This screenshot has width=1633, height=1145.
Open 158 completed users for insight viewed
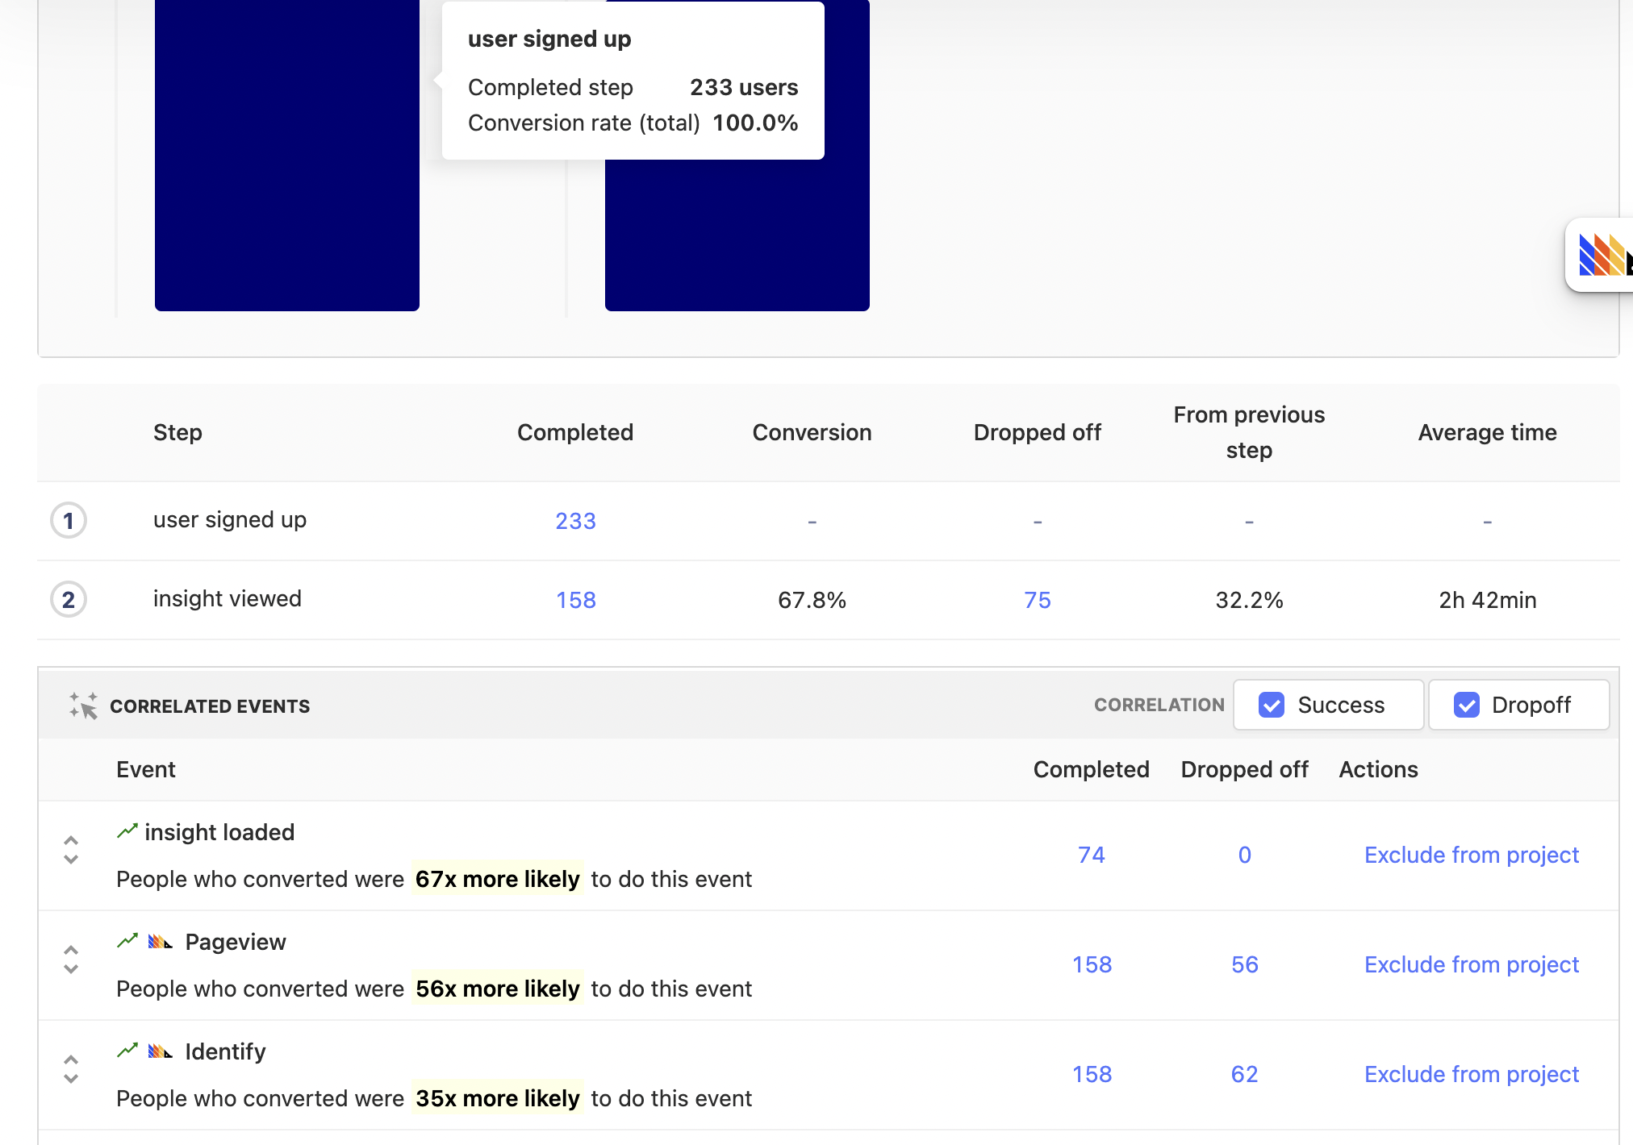pyautogui.click(x=575, y=600)
